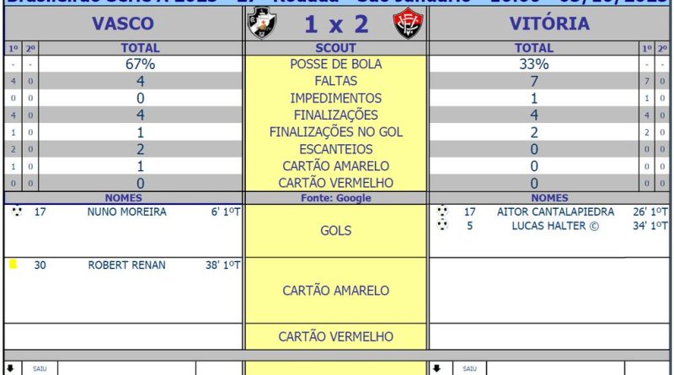Screen dimensions: 674x375
Task: Click the goal ball icon beside Nuno Moreira
Action: pyautogui.click(x=16, y=212)
